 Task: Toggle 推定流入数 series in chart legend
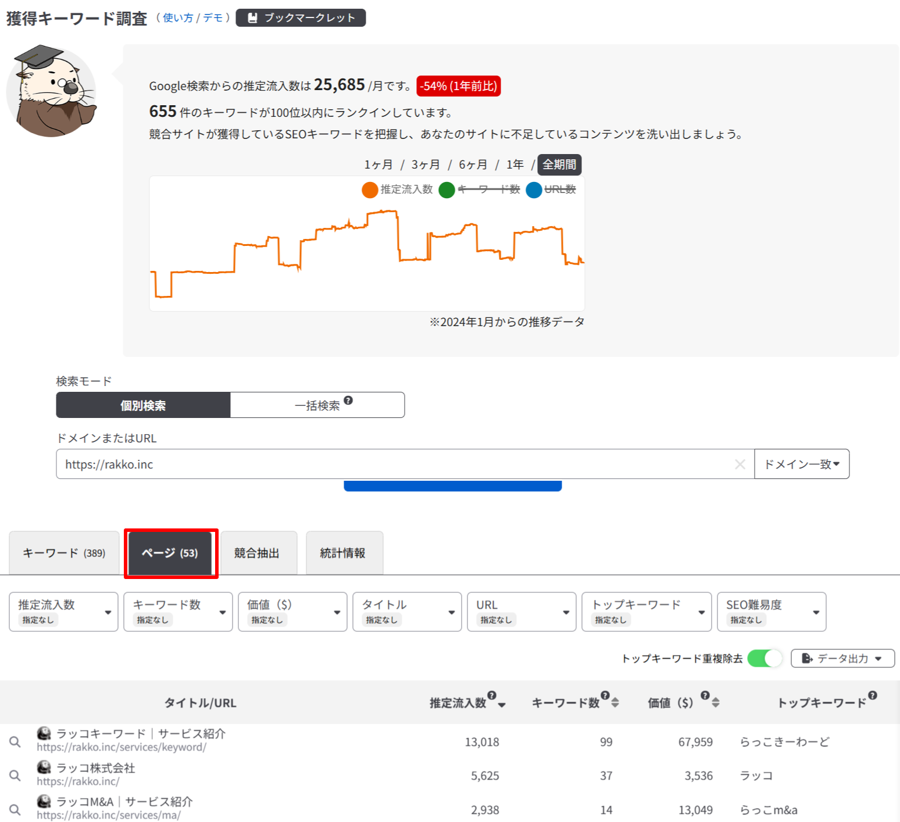pos(370,190)
